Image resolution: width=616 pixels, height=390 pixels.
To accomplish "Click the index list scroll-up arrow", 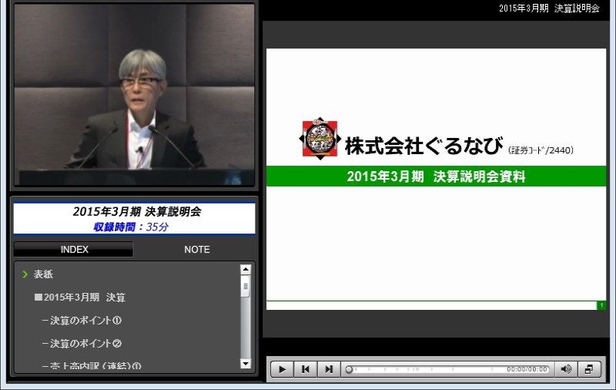I will point(246,269).
